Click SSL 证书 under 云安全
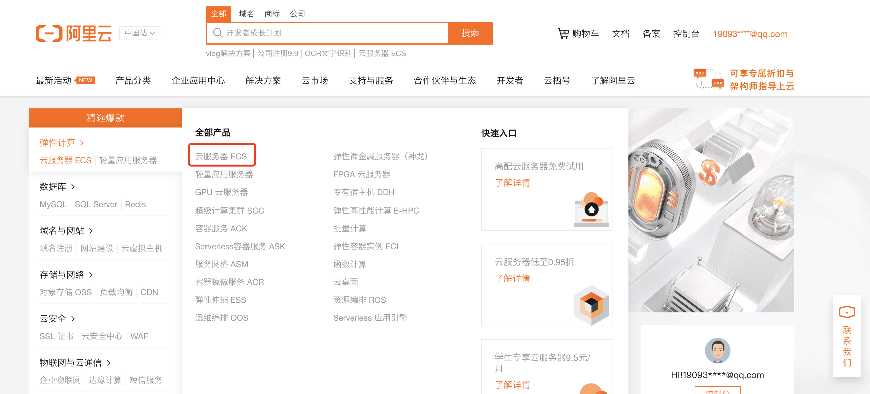Viewport: 870px width, 394px height. tap(56, 336)
